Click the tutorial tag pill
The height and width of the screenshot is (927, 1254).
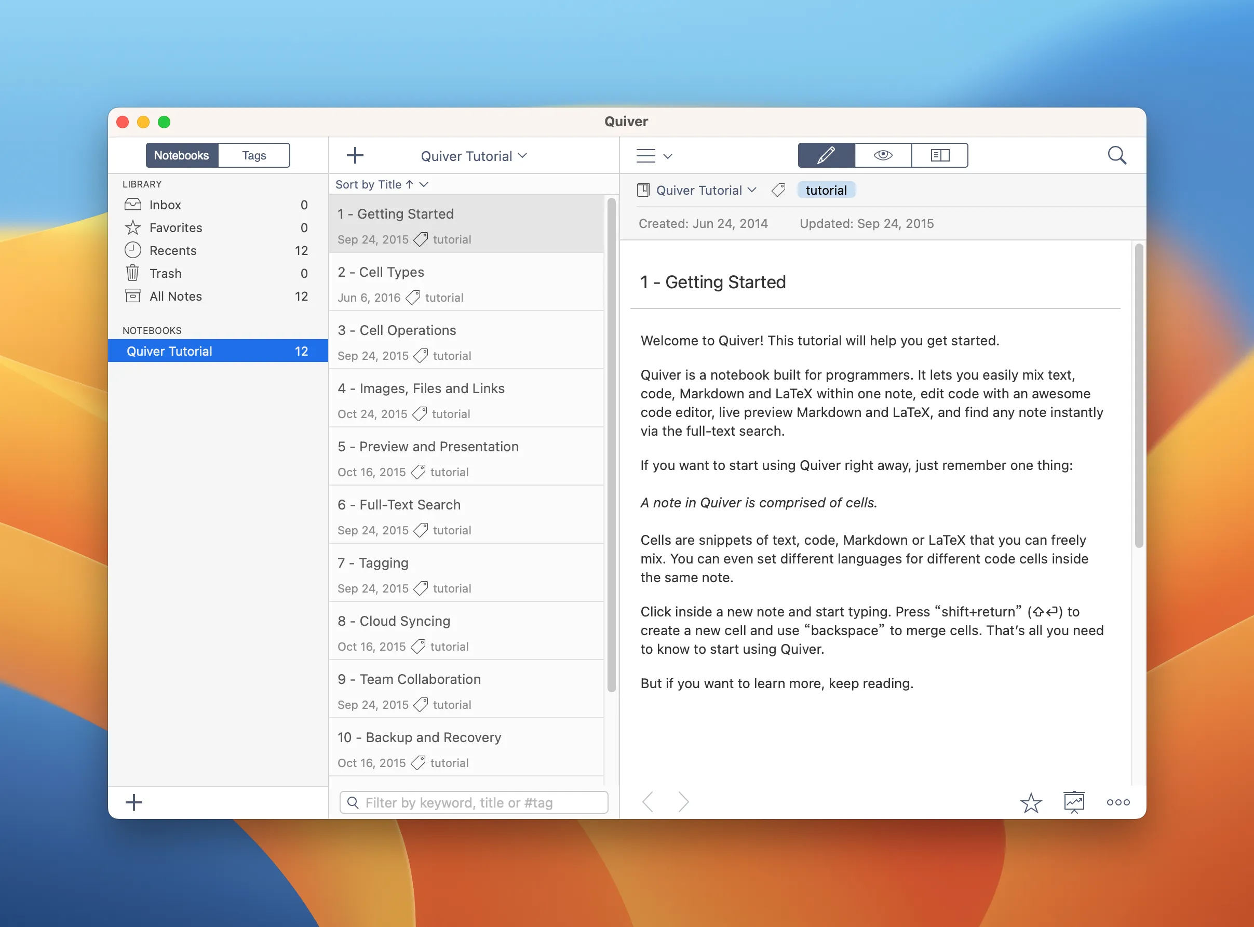[x=826, y=190]
